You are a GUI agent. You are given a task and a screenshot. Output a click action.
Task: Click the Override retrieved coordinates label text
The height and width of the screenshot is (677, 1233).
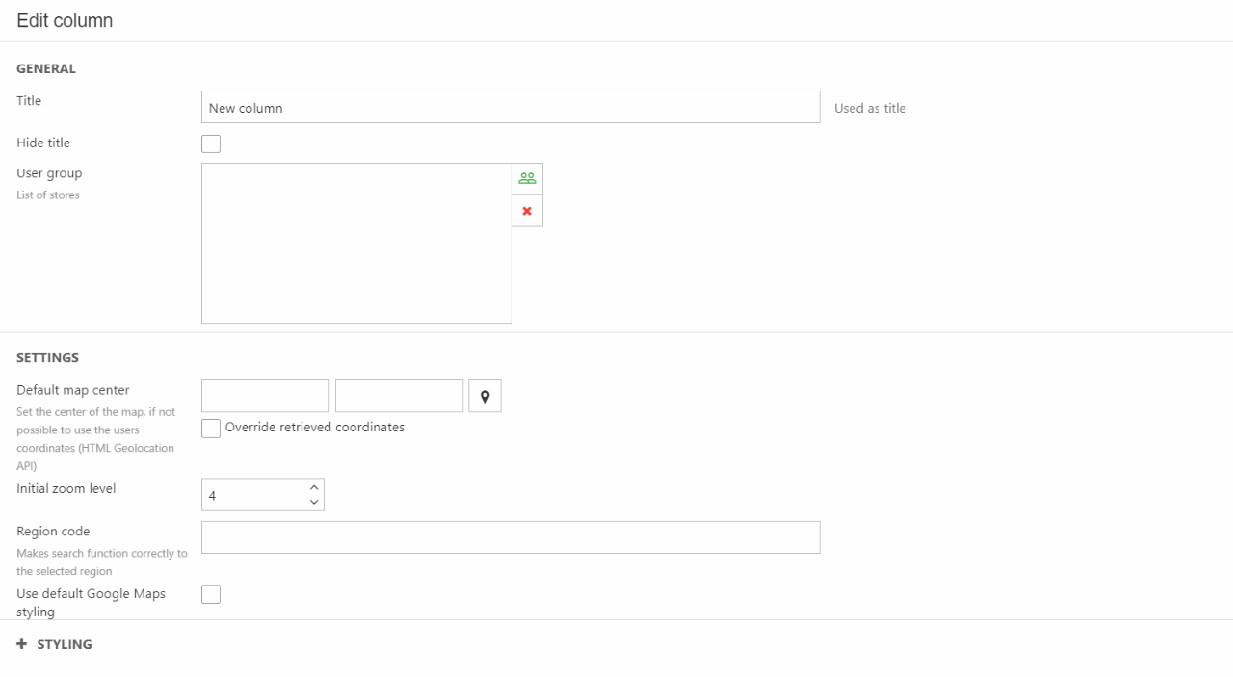(315, 428)
